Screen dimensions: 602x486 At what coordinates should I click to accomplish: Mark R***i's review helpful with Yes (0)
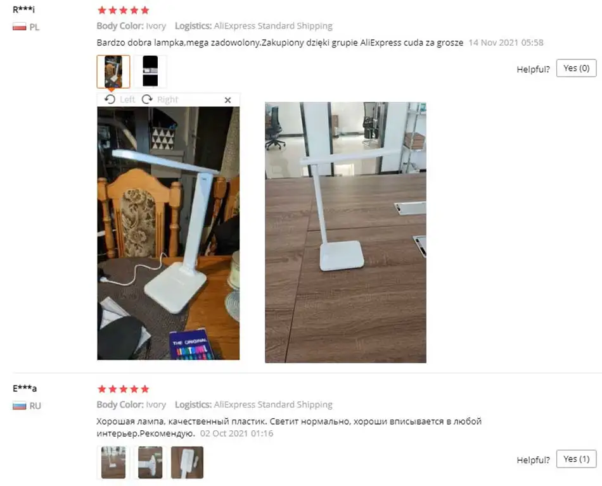click(x=576, y=68)
